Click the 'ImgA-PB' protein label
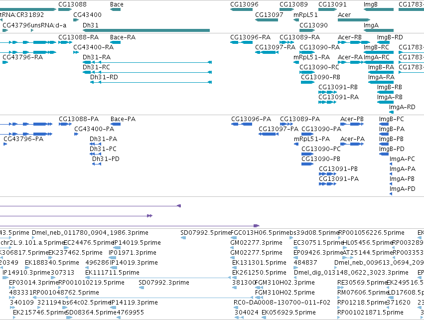Viewport: 424px width, 320px height. 402,179
